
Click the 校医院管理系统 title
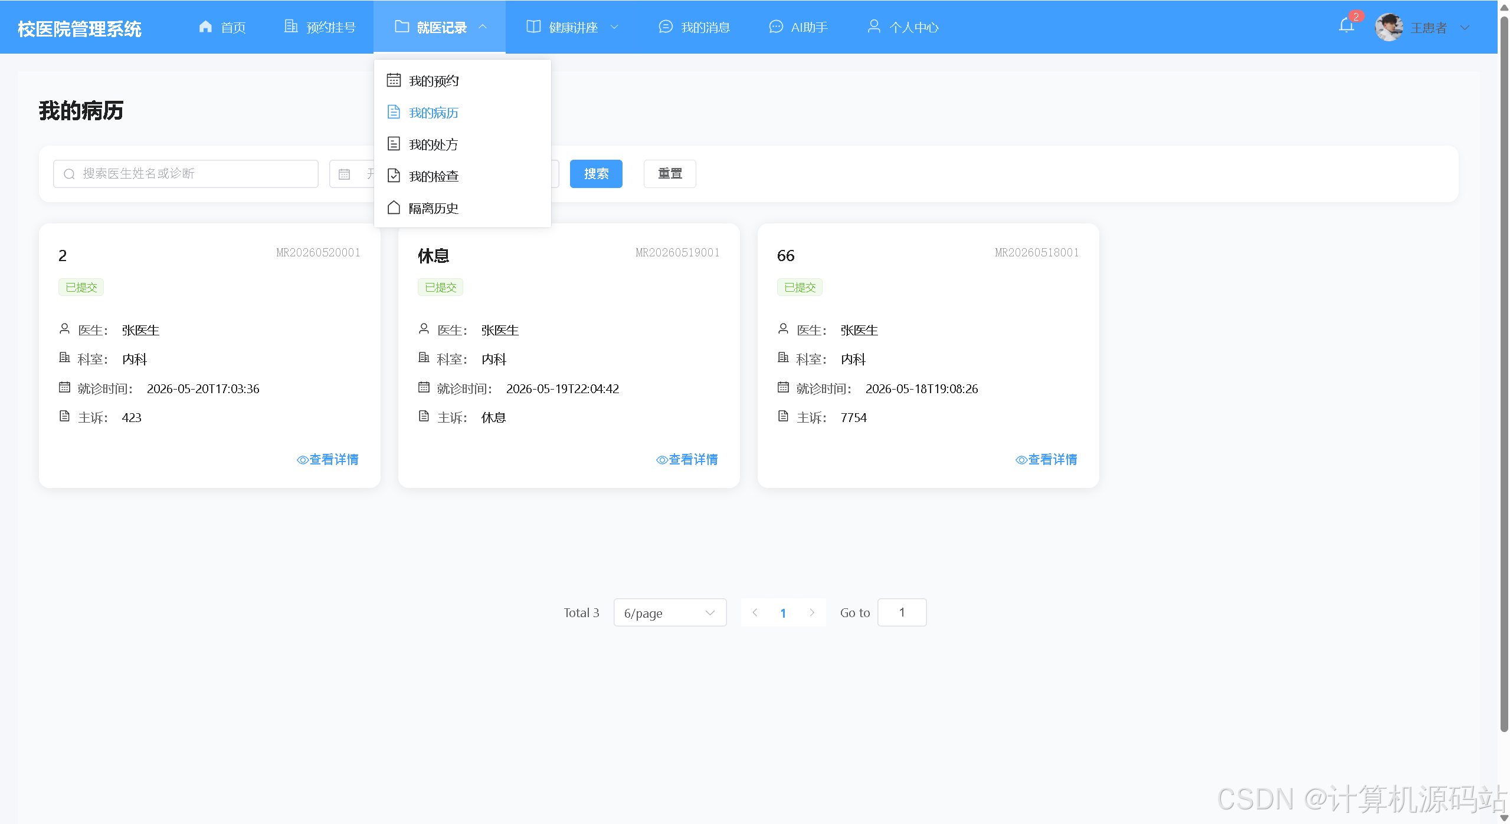(x=80, y=29)
